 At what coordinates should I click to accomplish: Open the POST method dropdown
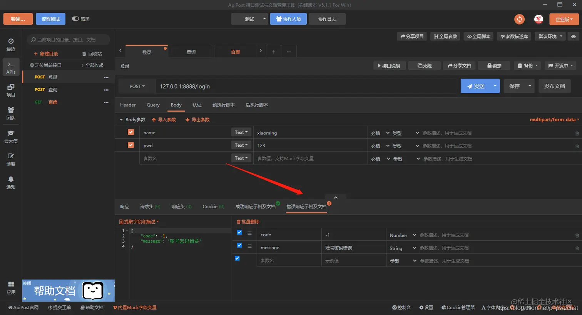click(x=137, y=86)
